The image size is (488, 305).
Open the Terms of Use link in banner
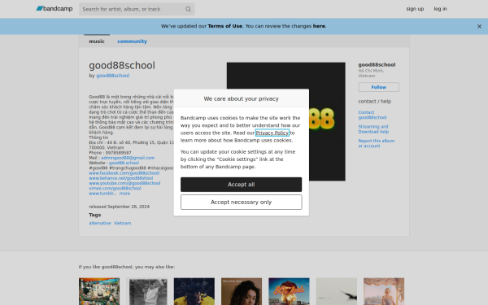pyautogui.click(x=225, y=26)
